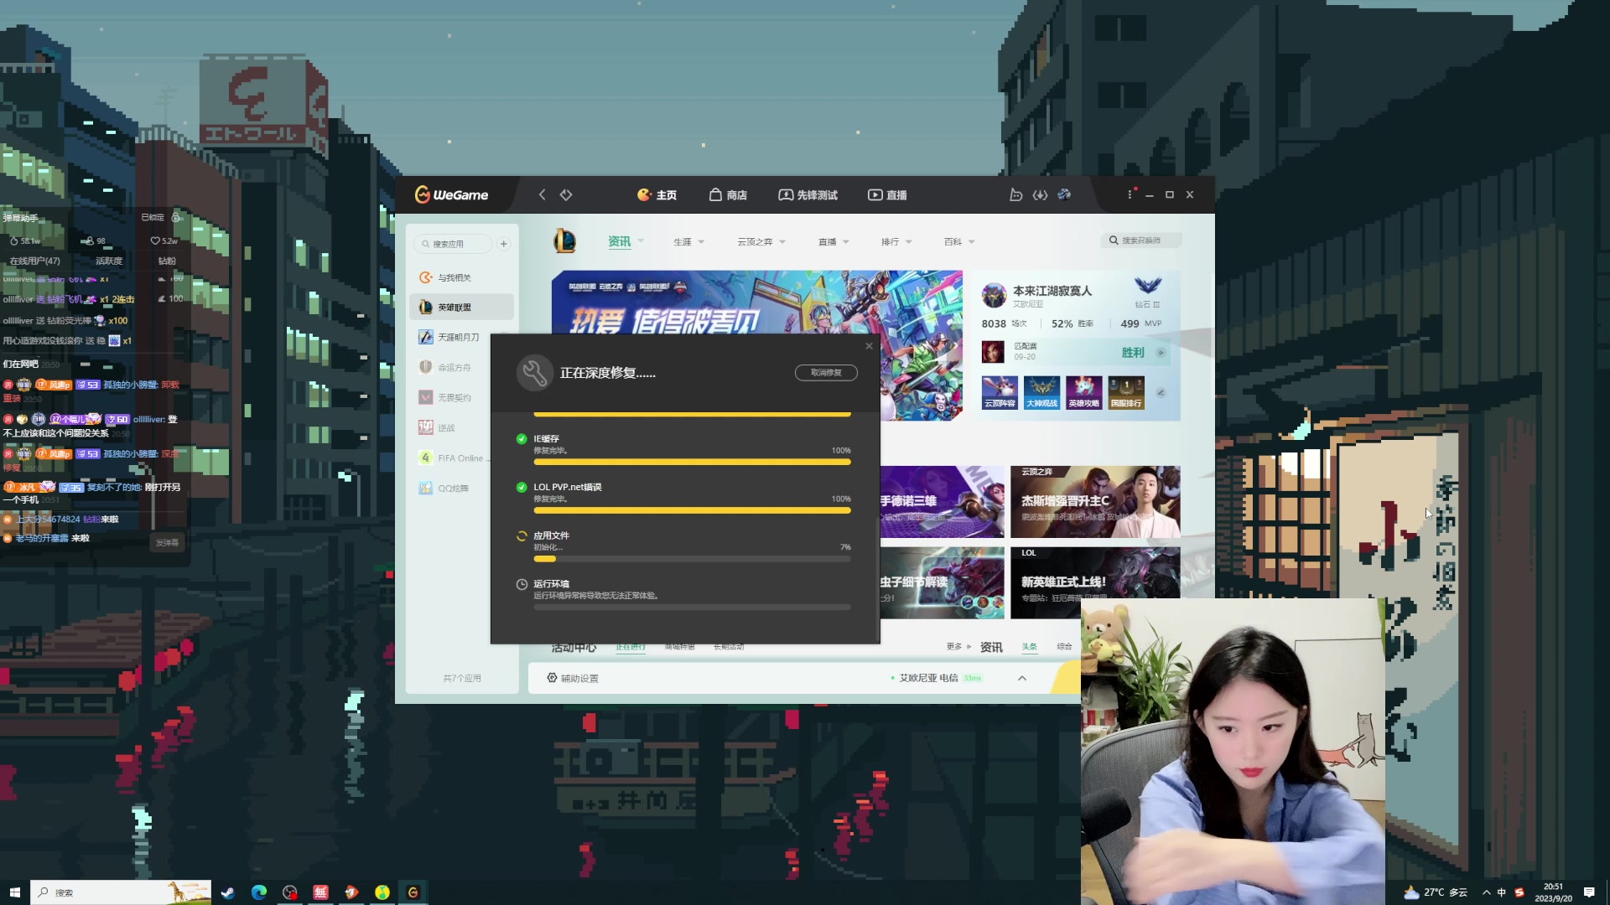Open Microsoft Edge from the taskbar
The image size is (1610, 905).
(x=258, y=892)
